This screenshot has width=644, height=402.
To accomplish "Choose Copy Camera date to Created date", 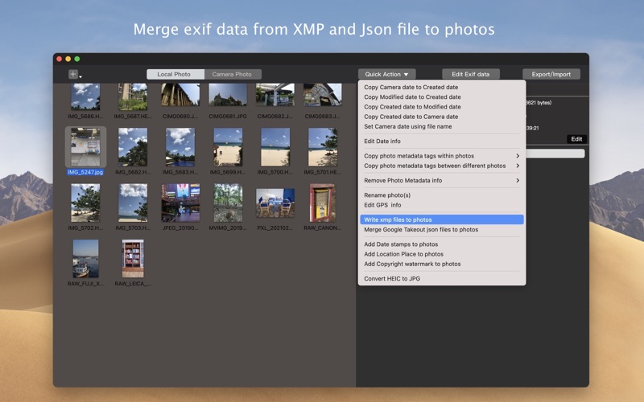I will 441,87.
